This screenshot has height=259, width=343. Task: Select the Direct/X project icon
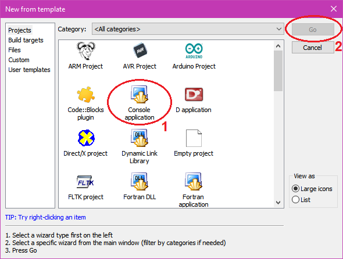(86, 138)
